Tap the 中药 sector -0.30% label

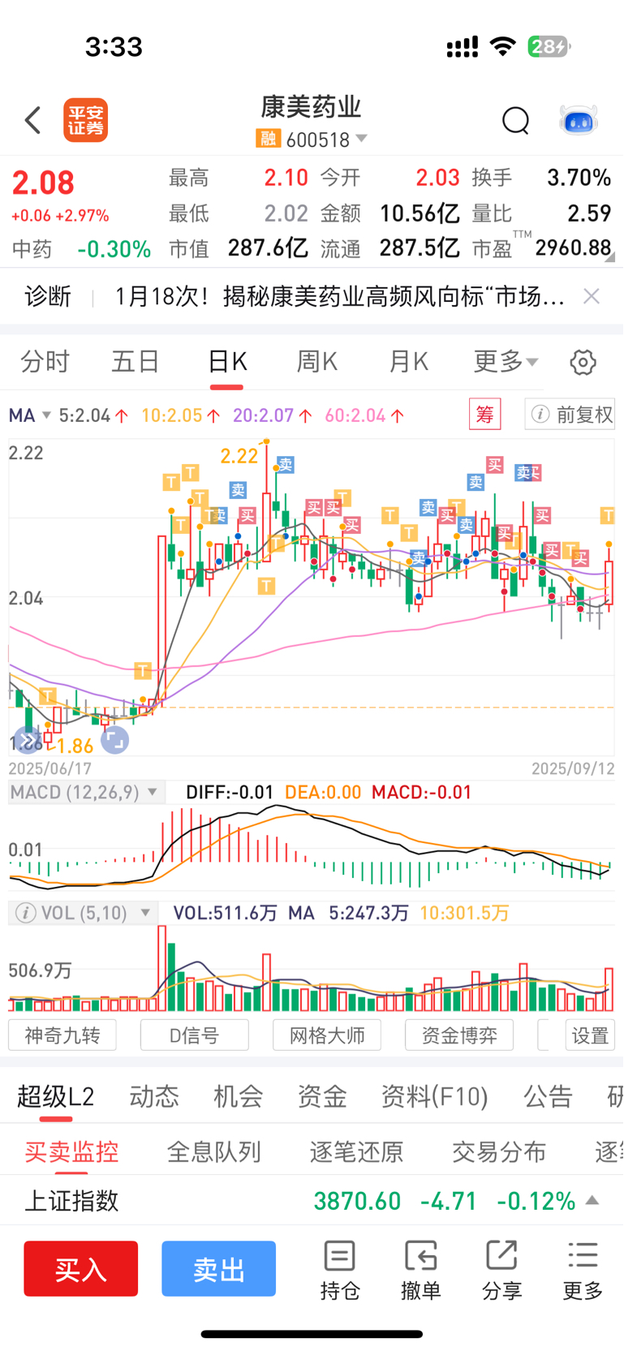coord(81,249)
